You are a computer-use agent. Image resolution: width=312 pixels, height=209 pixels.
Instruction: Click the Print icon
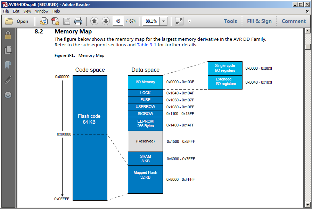pos(78,21)
